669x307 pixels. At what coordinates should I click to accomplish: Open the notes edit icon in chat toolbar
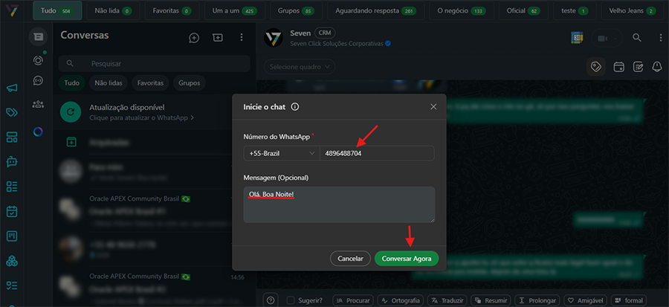[638, 67]
